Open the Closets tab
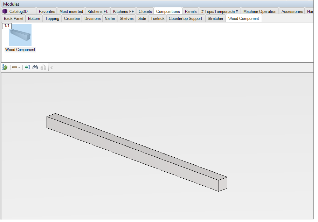This screenshot has height=222, width=318. point(145,12)
